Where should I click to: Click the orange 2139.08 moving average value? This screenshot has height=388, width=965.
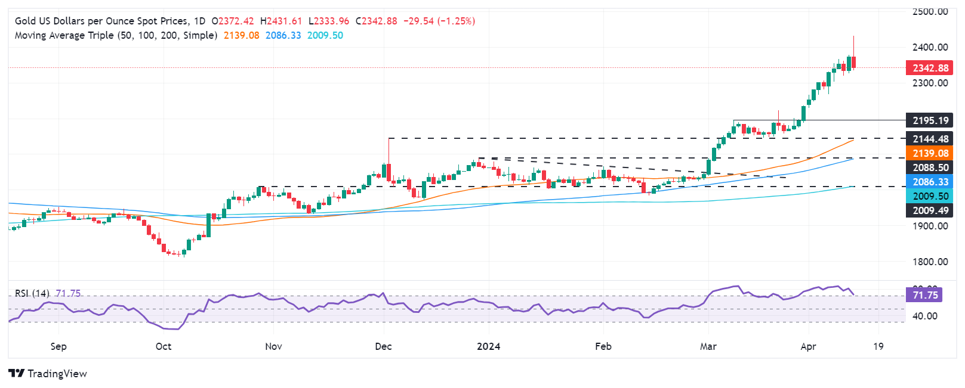click(242, 35)
